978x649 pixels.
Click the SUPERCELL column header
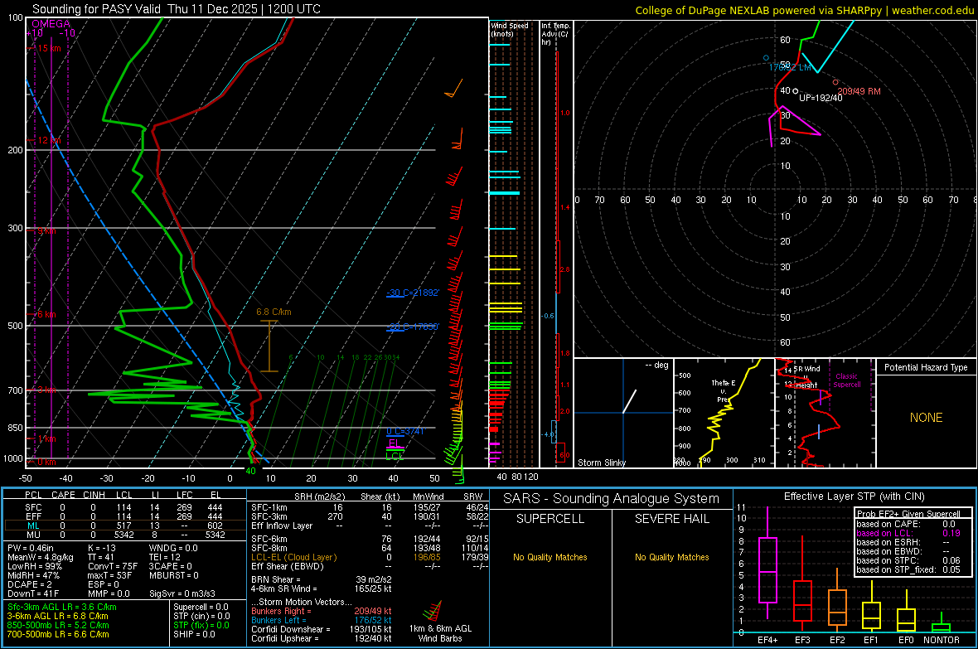point(550,519)
